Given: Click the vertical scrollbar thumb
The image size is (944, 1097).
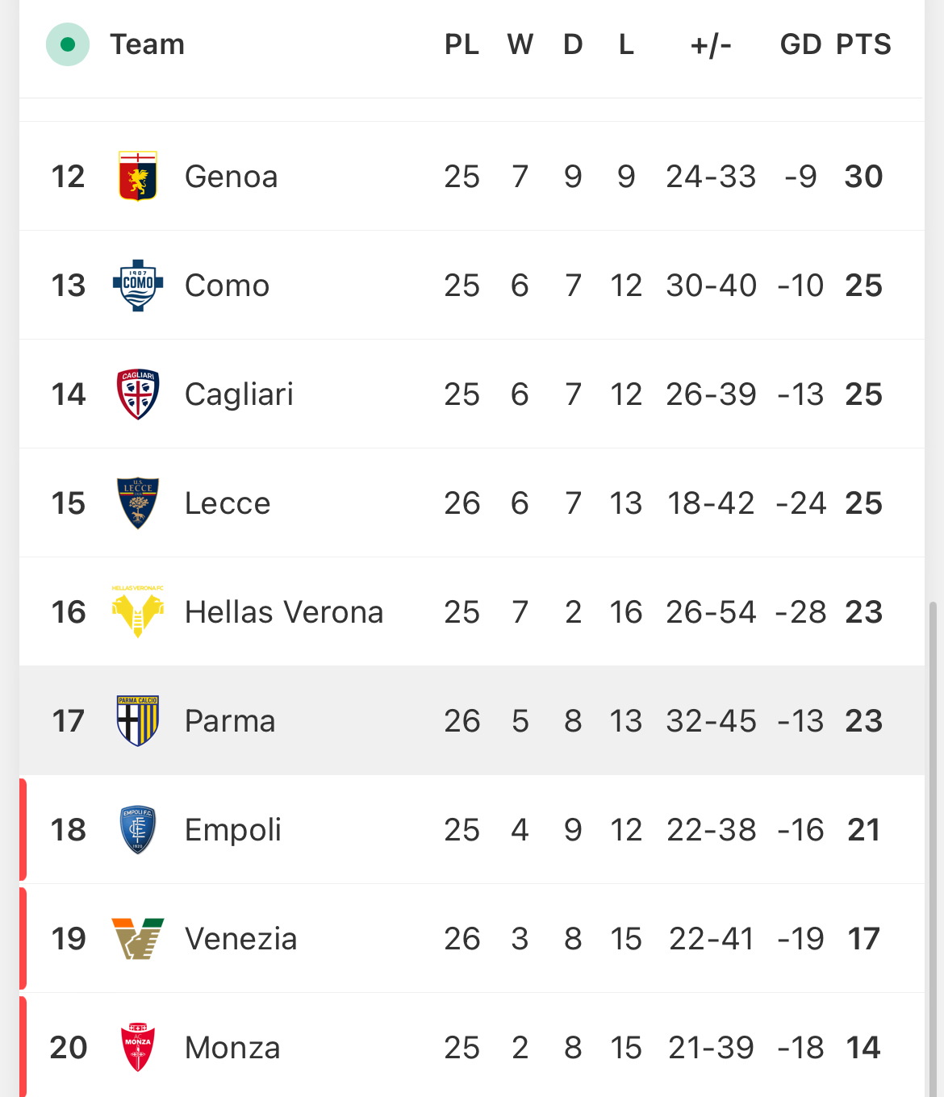Looking at the screenshot, I should pos(934,847).
